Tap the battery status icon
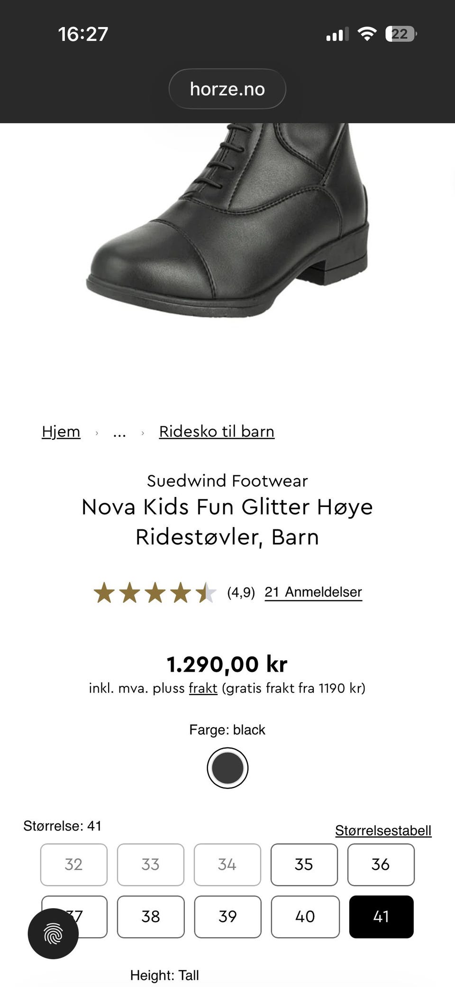Viewport: 455px width, 987px height. coord(400,34)
